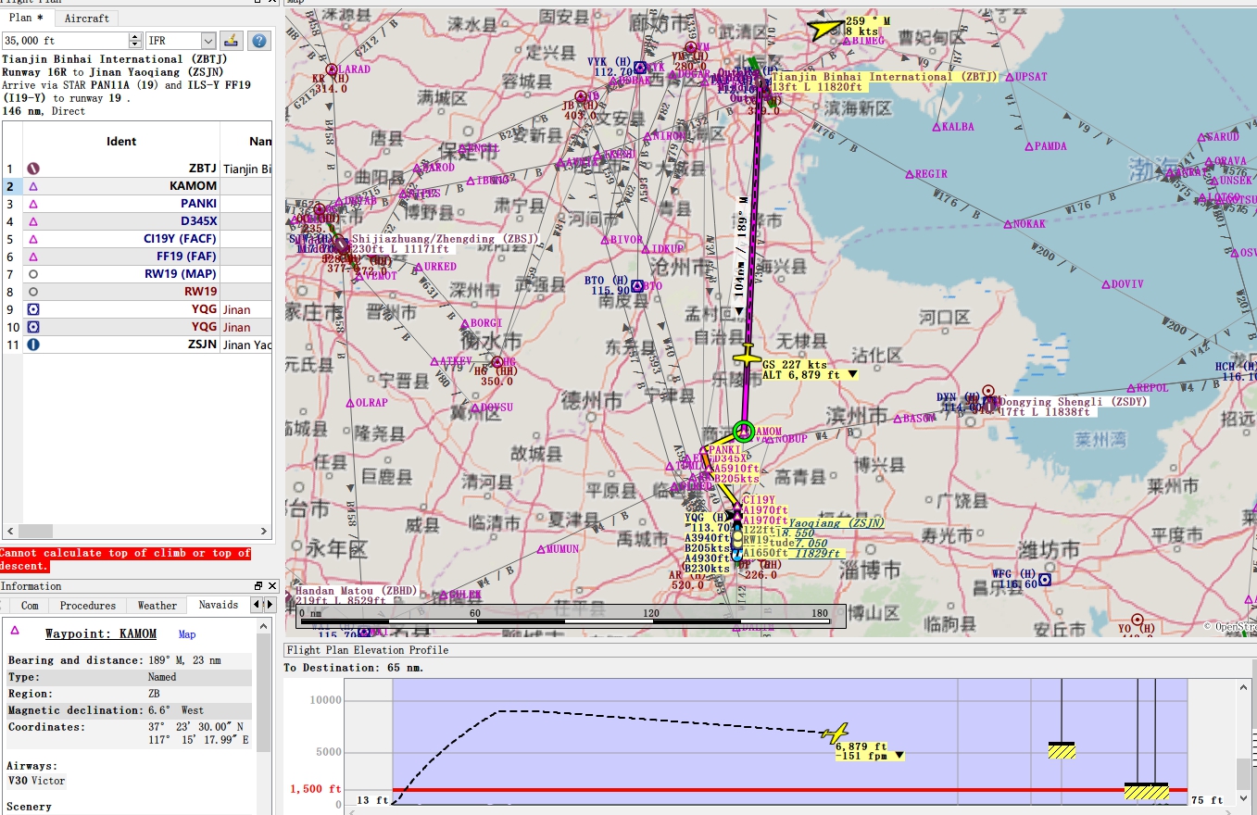
Task: Click the RW19 (MAP) row circle icon
Action: click(x=33, y=274)
